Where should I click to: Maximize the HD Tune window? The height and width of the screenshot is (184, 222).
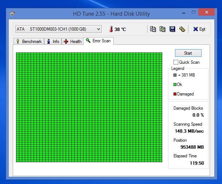[x=194, y=12]
